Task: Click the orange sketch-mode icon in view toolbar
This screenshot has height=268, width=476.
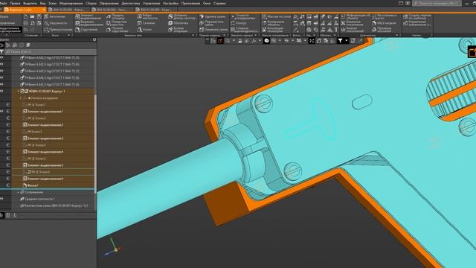Action: [x=220, y=40]
